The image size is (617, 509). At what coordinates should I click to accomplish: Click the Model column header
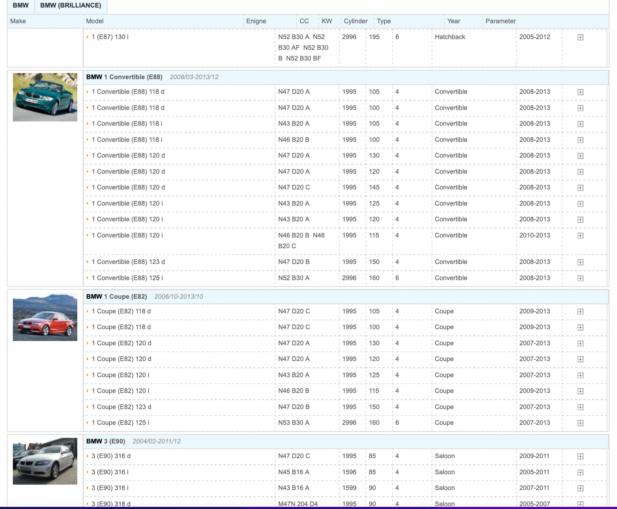95,21
